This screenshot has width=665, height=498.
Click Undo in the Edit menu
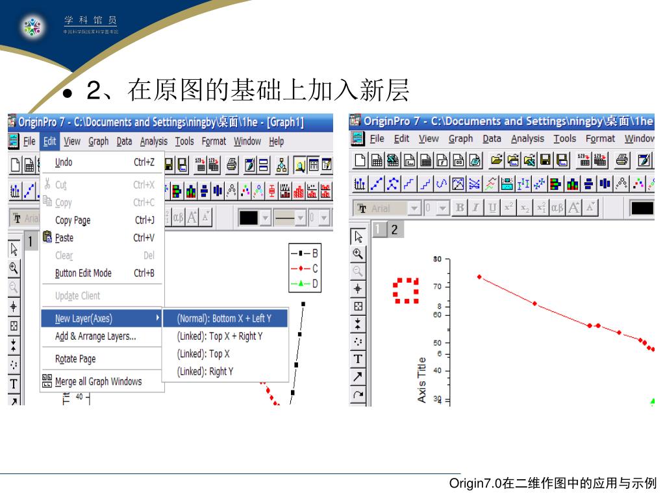click(x=101, y=162)
